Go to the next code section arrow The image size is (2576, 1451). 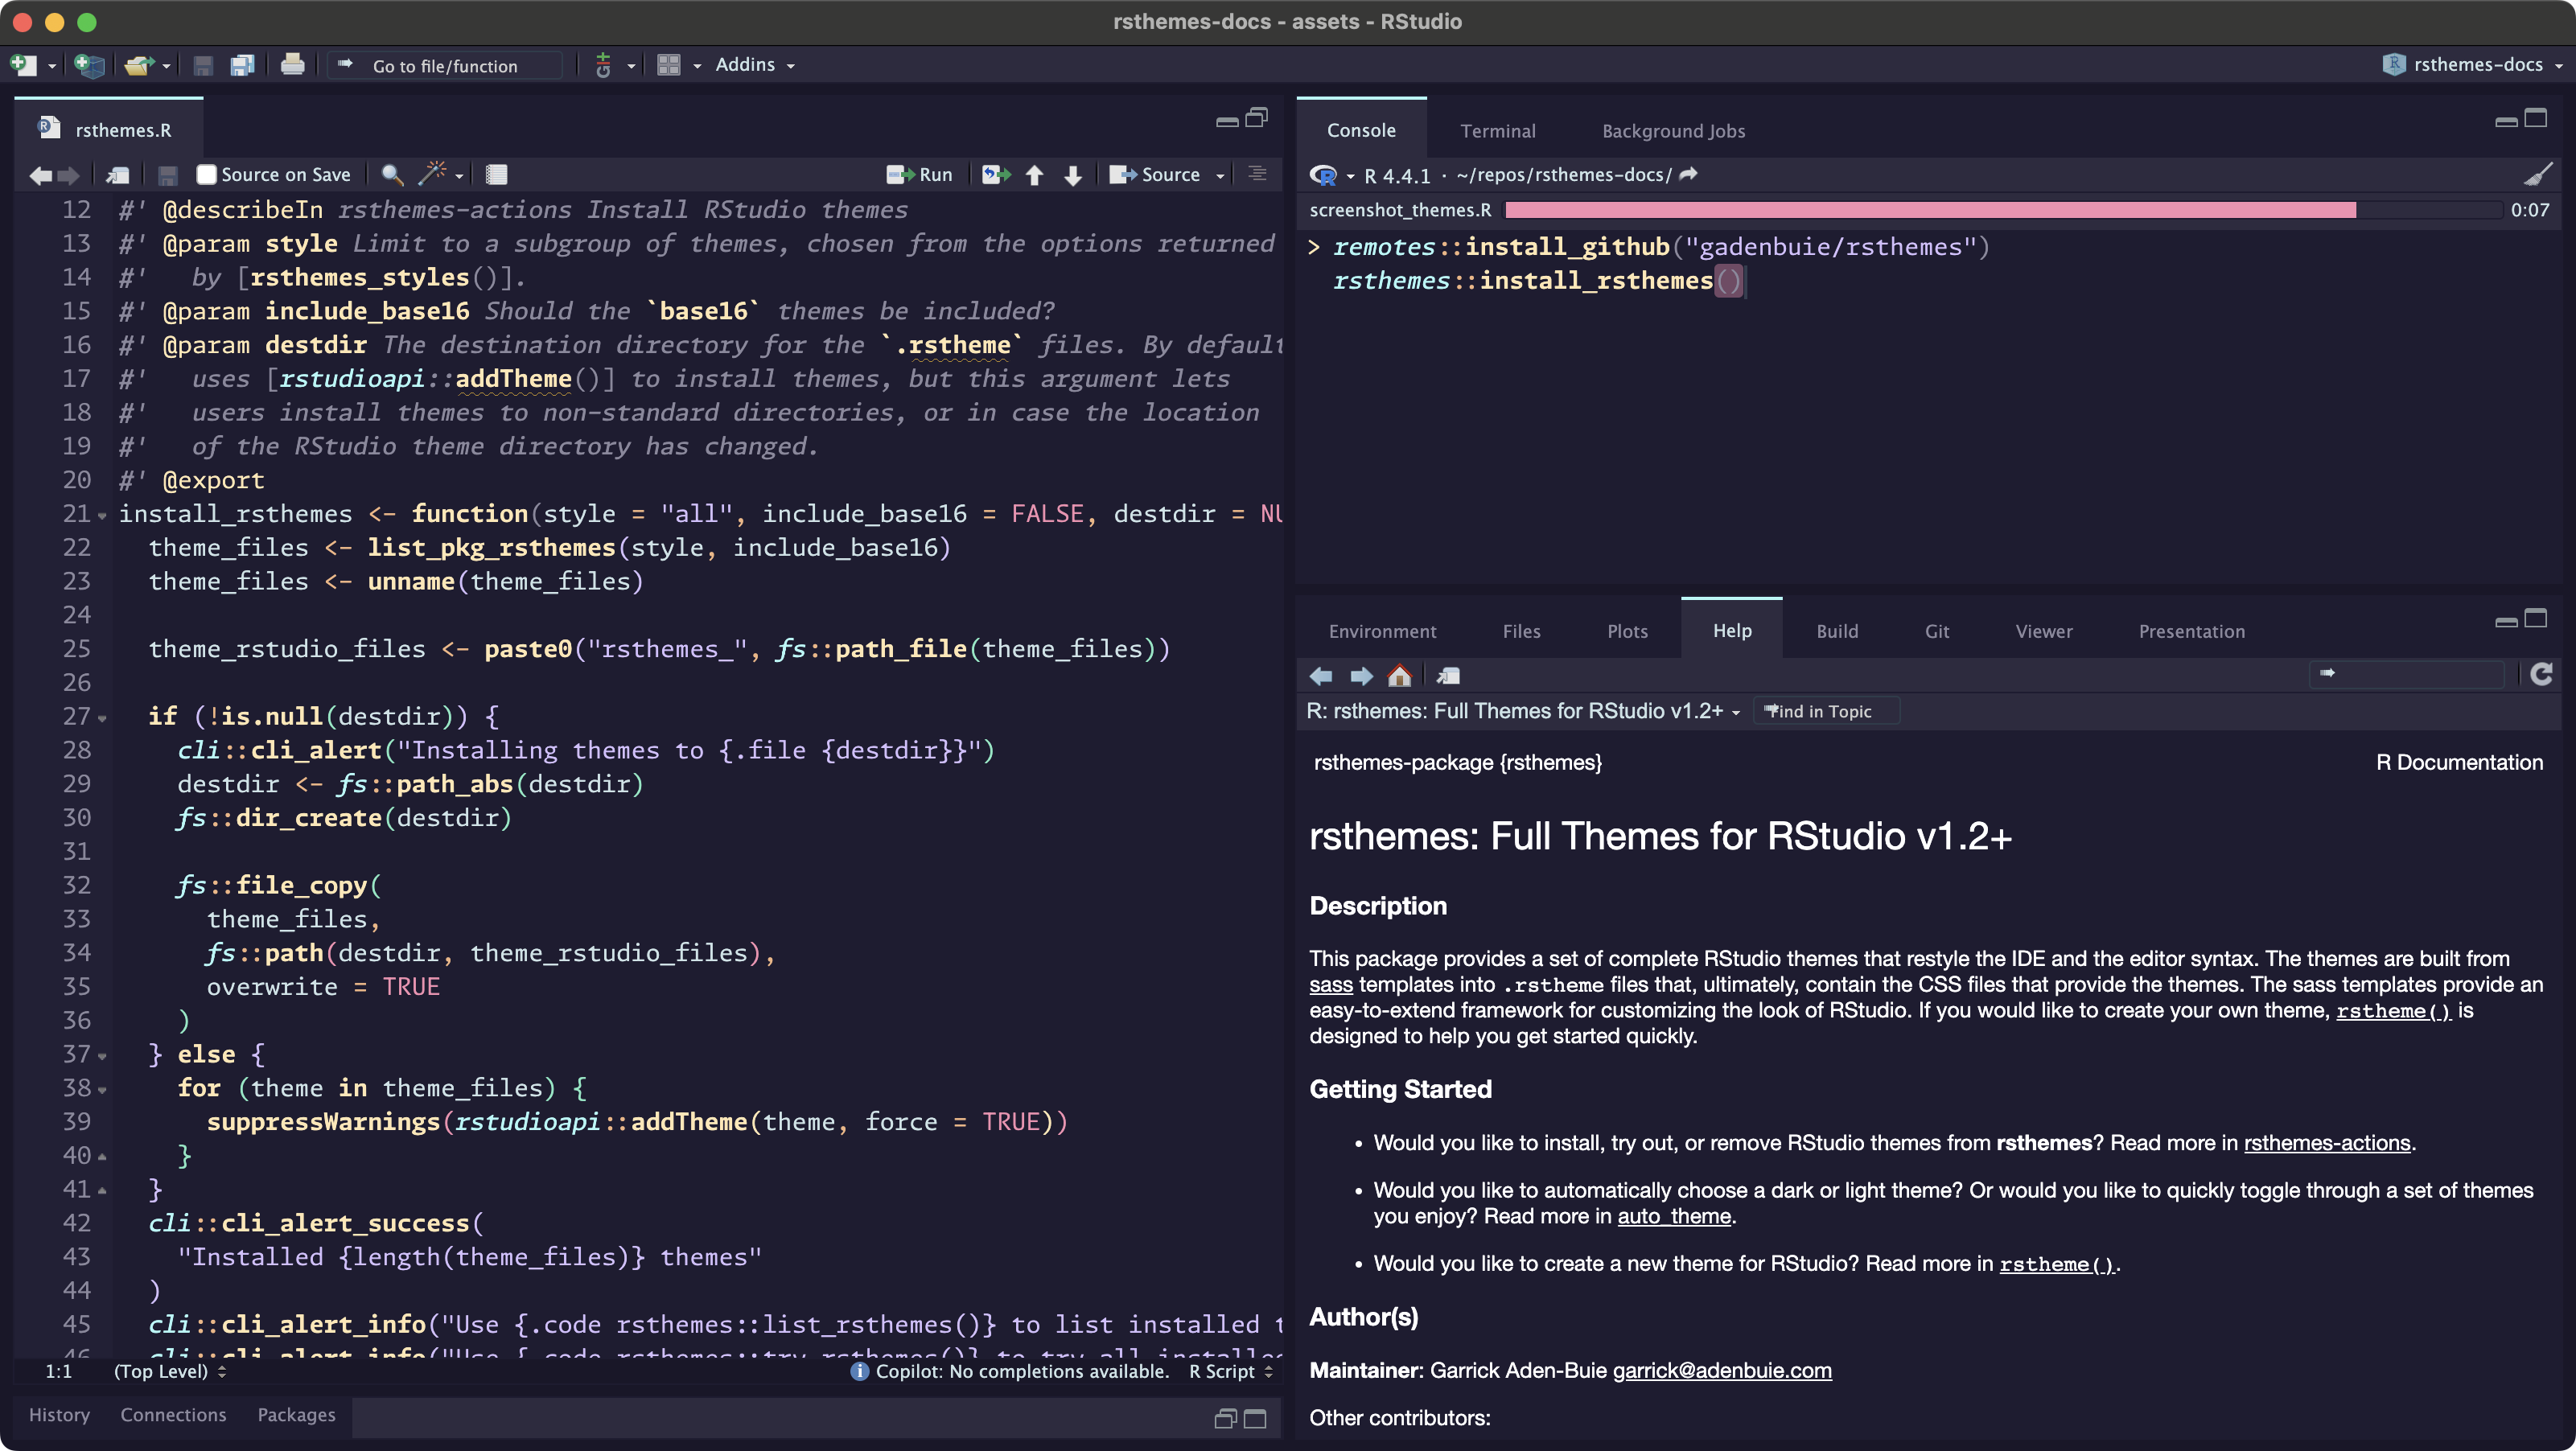click(1073, 175)
